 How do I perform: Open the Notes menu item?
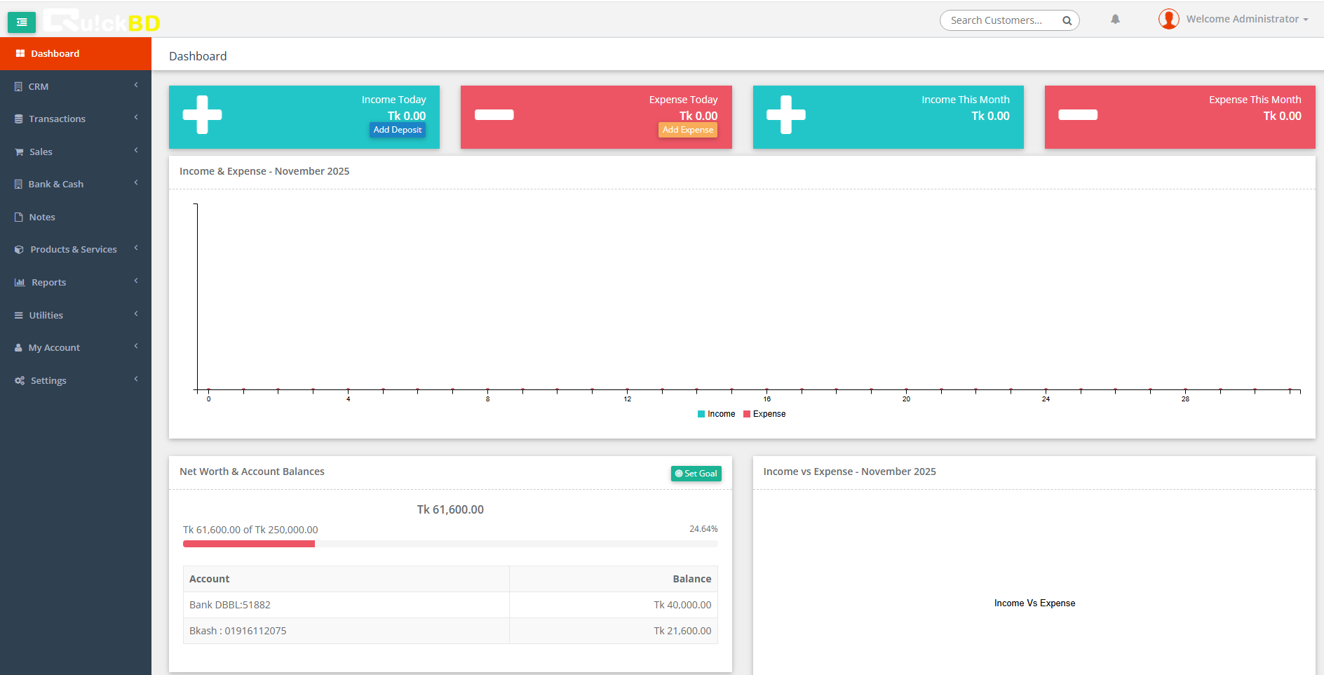42,217
